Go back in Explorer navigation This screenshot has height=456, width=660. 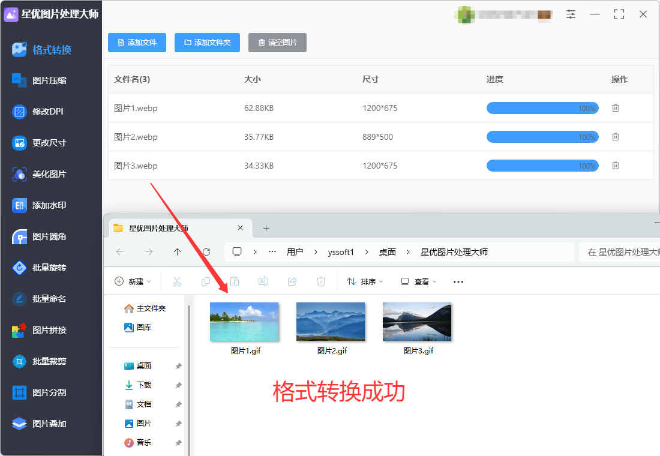120,252
